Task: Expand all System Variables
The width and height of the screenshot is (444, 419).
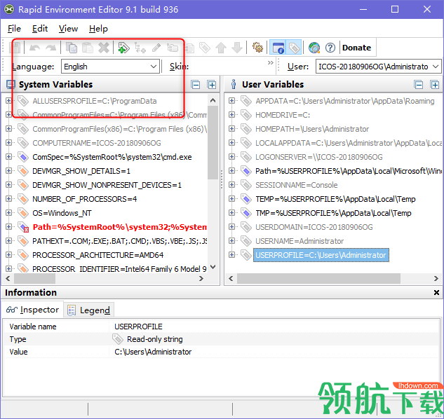Action: click(x=212, y=85)
